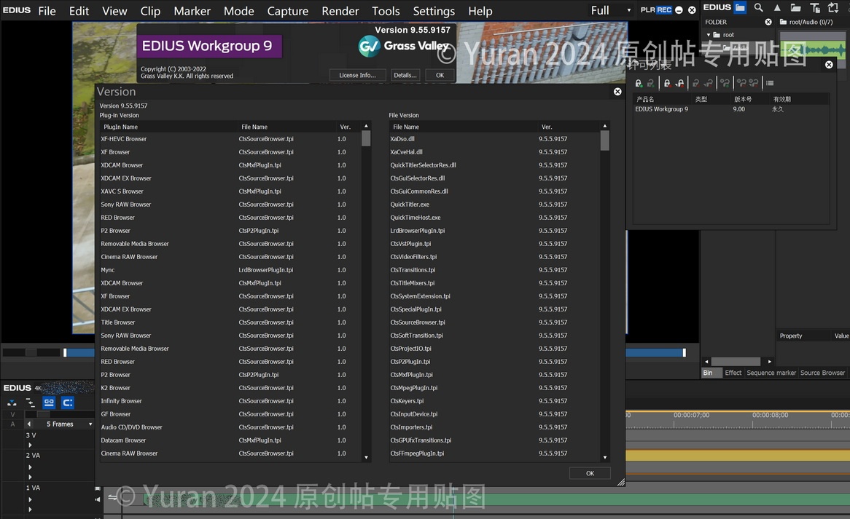850x519 pixels.
Task: Click the insert/overwrite mode icon
Action: click(x=12, y=403)
